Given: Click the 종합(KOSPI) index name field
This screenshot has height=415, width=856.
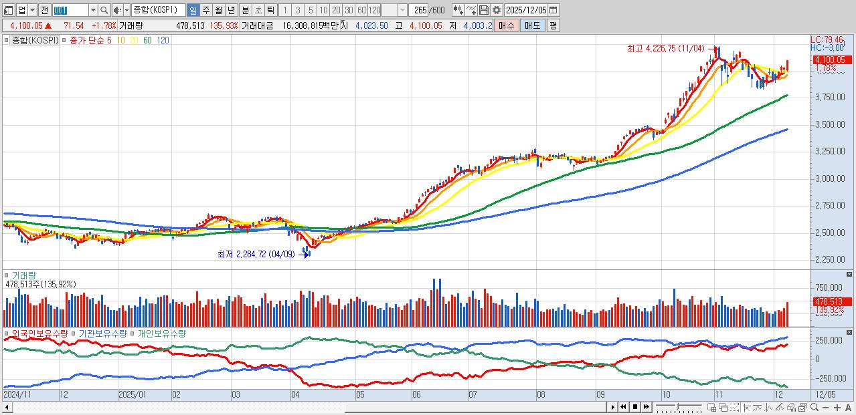Looking at the screenshot, I should coord(158,10).
